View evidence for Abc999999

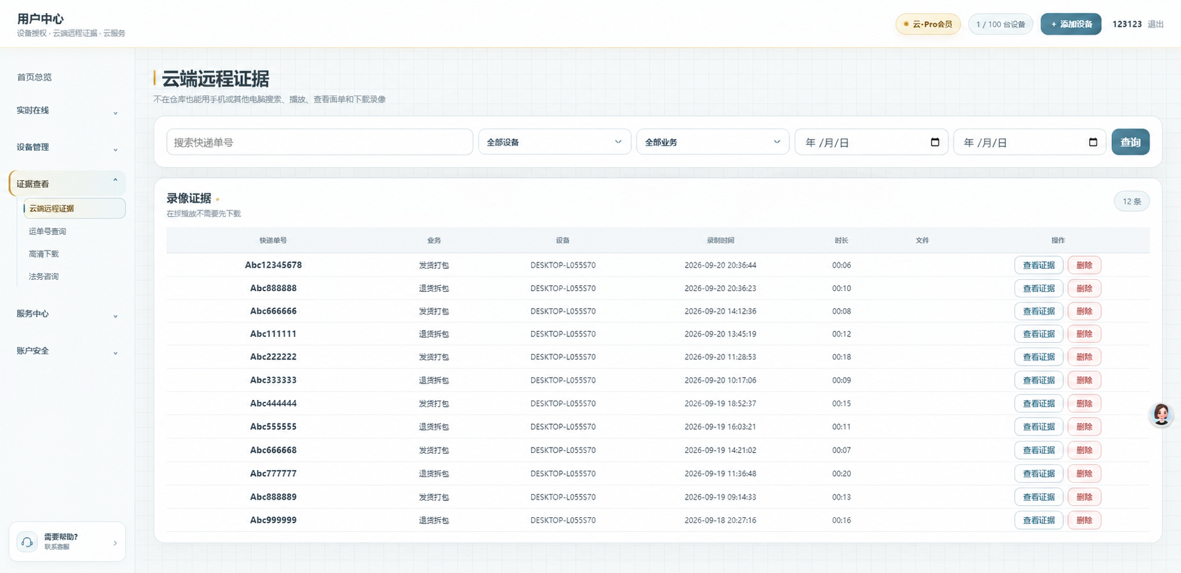(x=1039, y=521)
